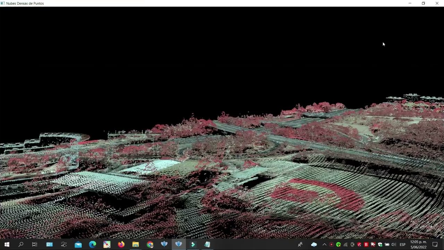The height and width of the screenshot is (250, 444).
Task: Open Microsoft Edge from taskbar
Action: click(93, 244)
